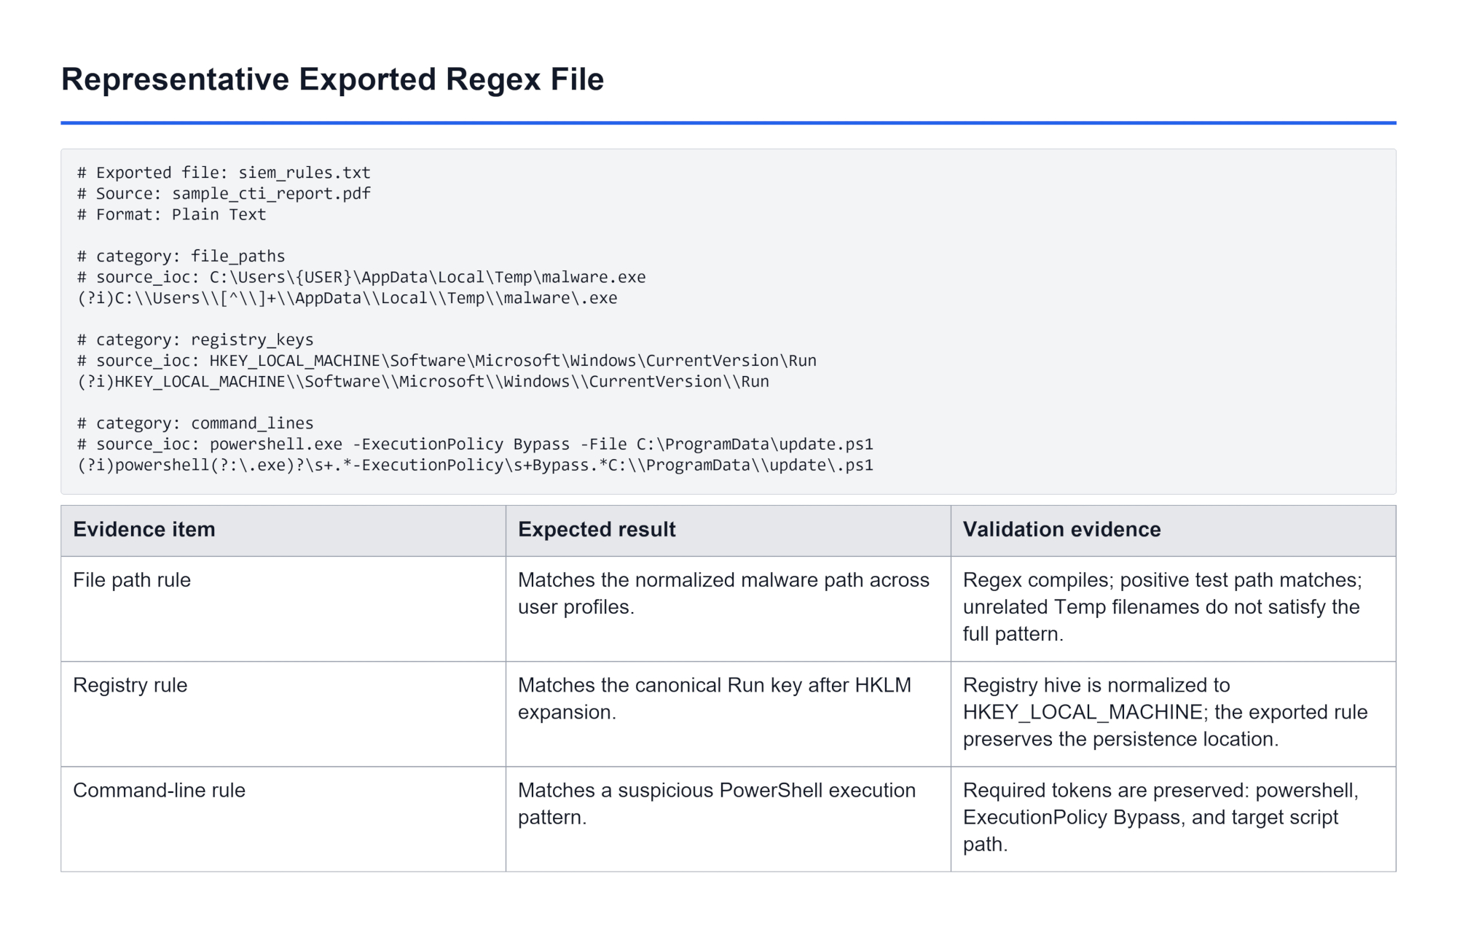This screenshot has width=1457, height=943.
Task: Click the source_ioc line with malware.exe path
Action: coord(361,278)
